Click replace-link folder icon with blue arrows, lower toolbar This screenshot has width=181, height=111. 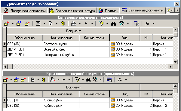tap(16, 80)
